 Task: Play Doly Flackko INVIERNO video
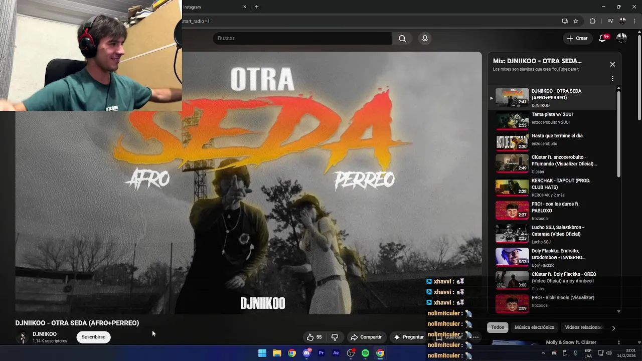pyautogui.click(x=552, y=258)
